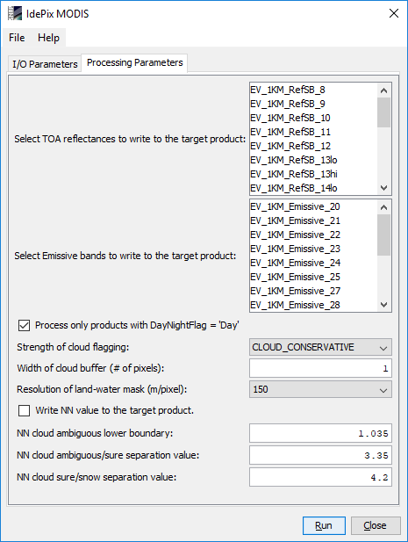Screen dimensions: 408x542
Task: Expand the land-water mask resolution dropdown
Action: 320,389
